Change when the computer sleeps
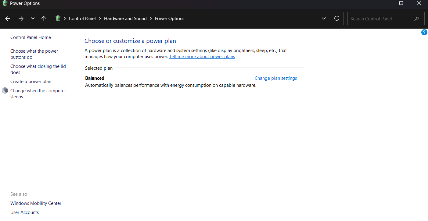This screenshot has height=221, width=428. pyautogui.click(x=38, y=94)
